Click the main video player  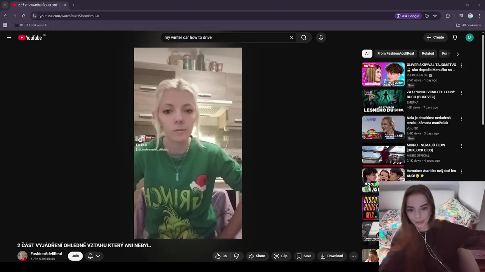pos(188,143)
